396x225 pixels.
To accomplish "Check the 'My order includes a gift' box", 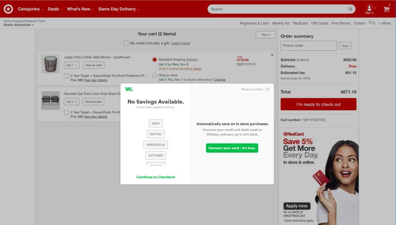I will [126, 43].
